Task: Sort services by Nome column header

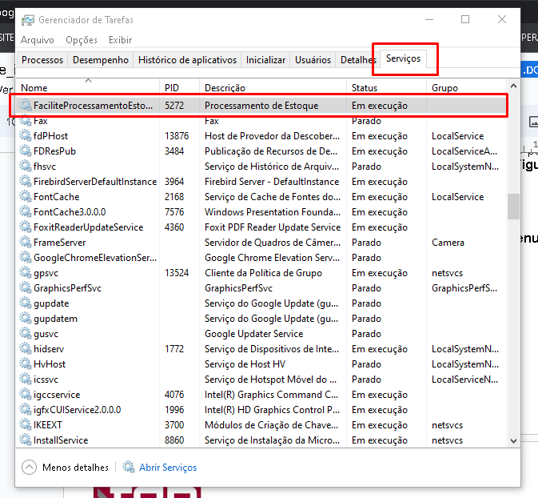Action: pyautogui.click(x=88, y=87)
